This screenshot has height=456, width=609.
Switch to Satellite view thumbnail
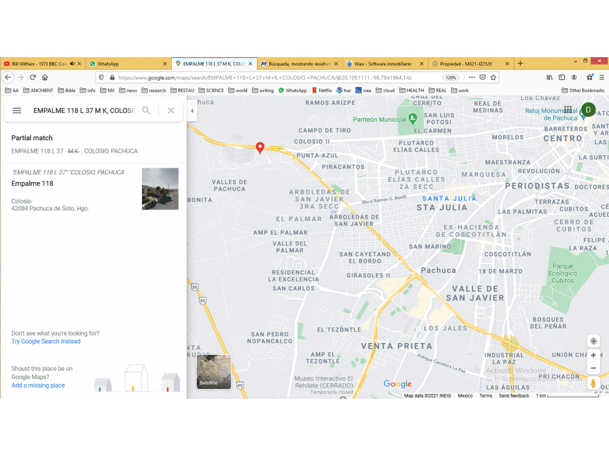(x=213, y=372)
